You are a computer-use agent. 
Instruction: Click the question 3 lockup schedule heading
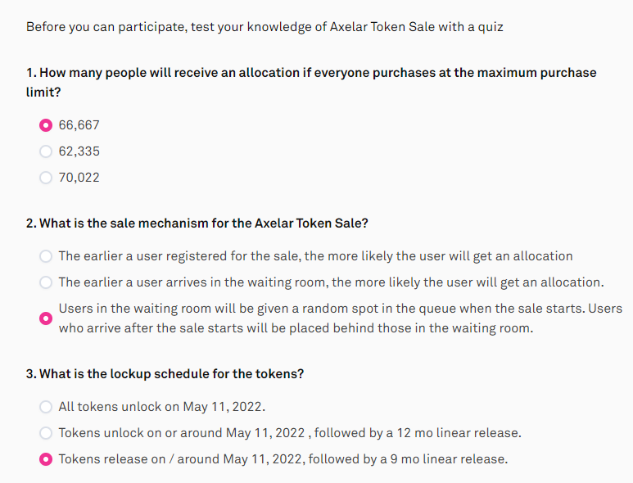[165, 373]
